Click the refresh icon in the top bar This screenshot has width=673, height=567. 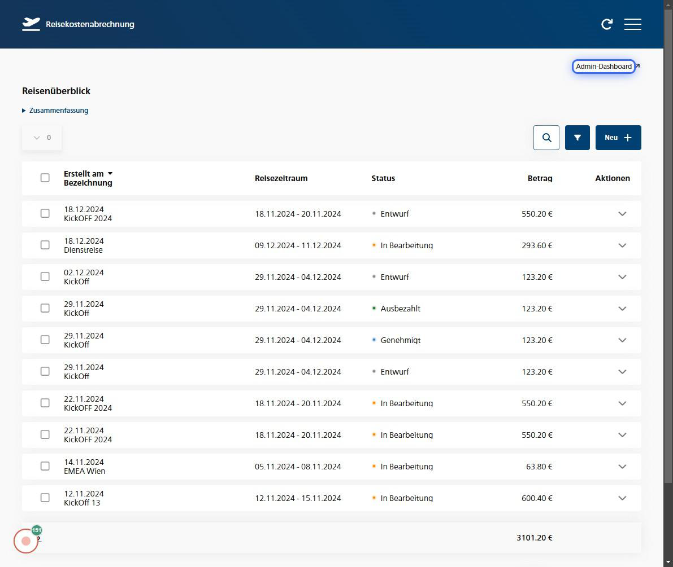tap(607, 24)
